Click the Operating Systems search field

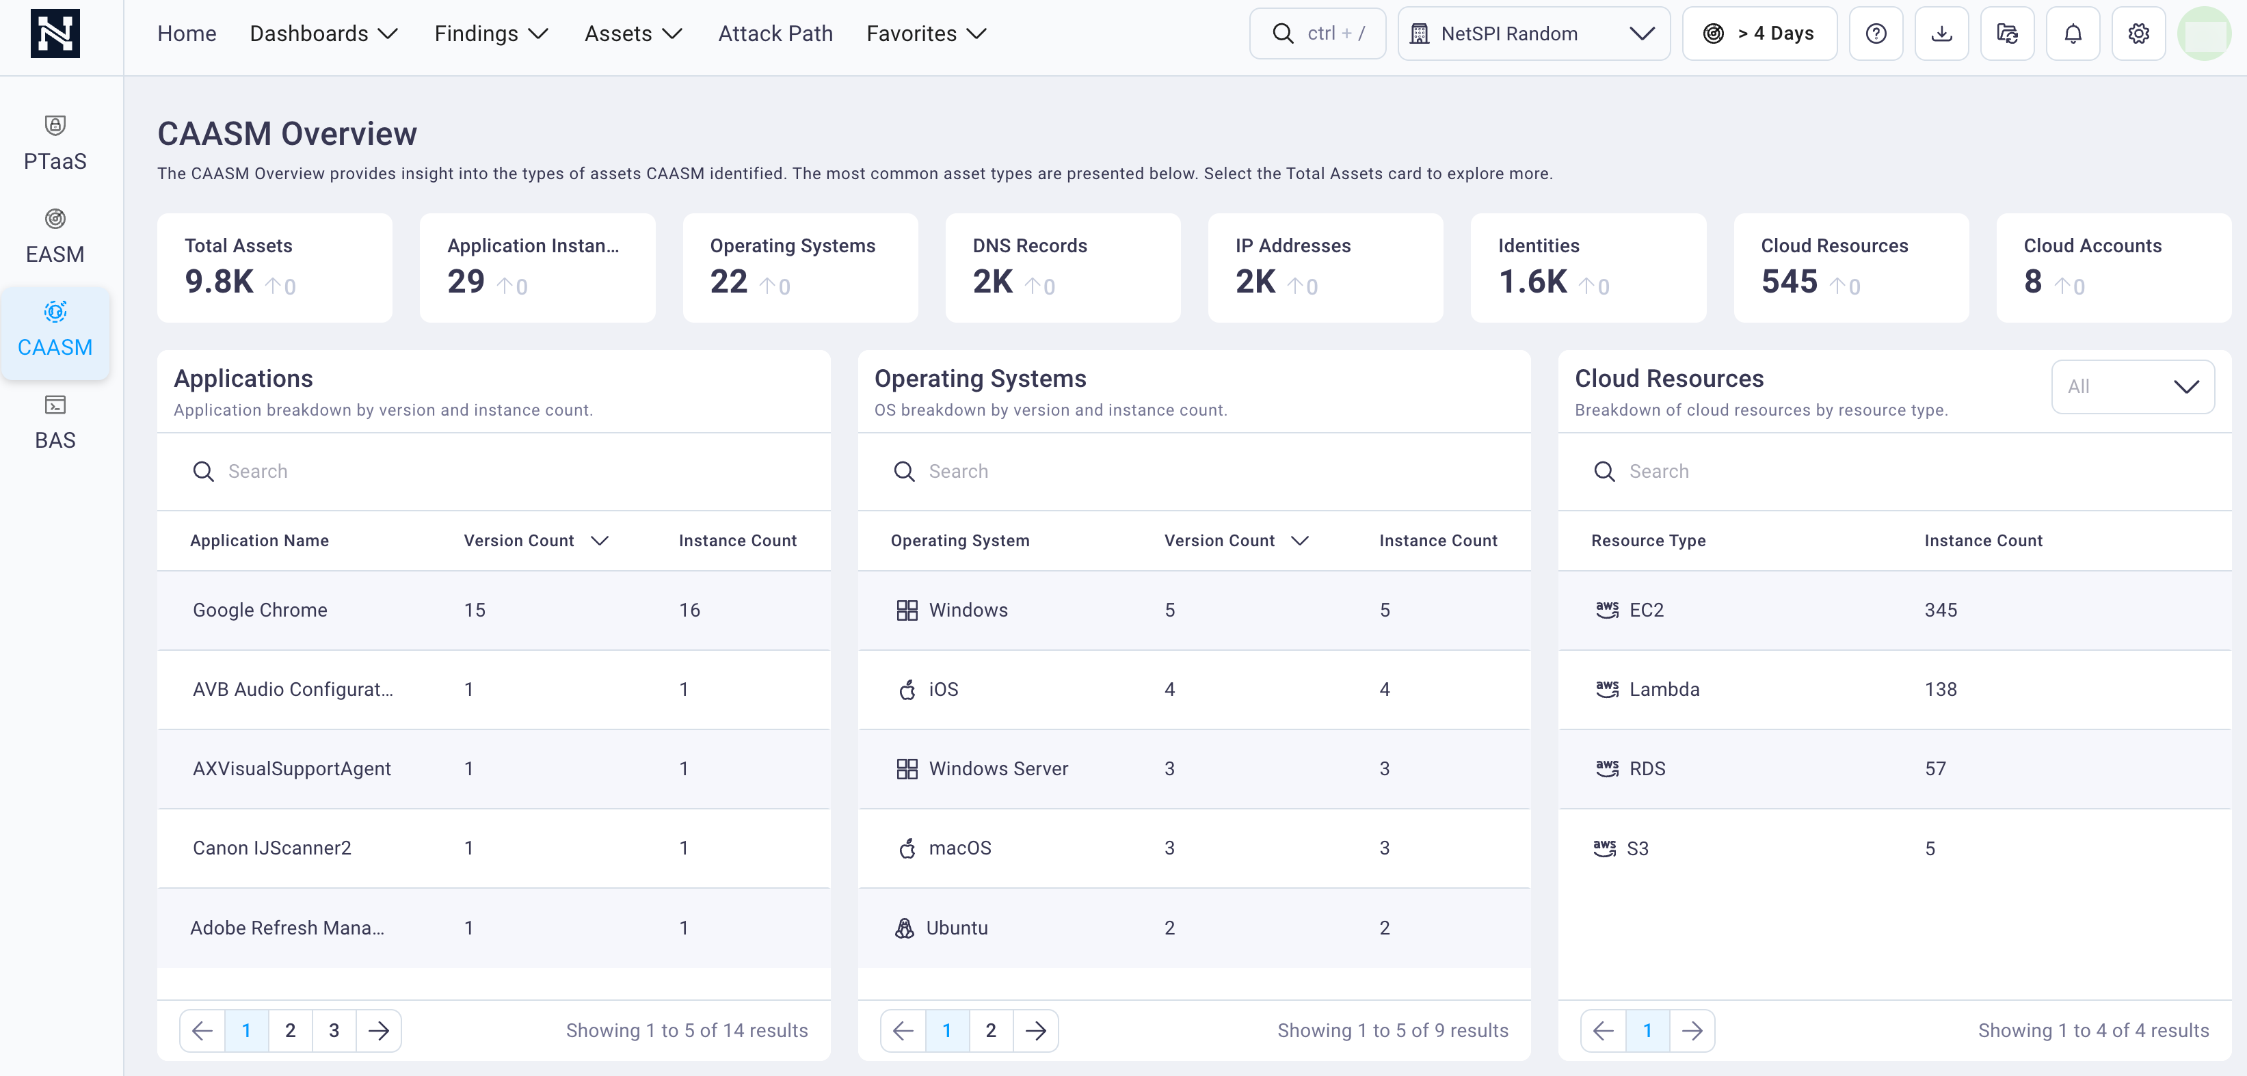coord(1194,472)
